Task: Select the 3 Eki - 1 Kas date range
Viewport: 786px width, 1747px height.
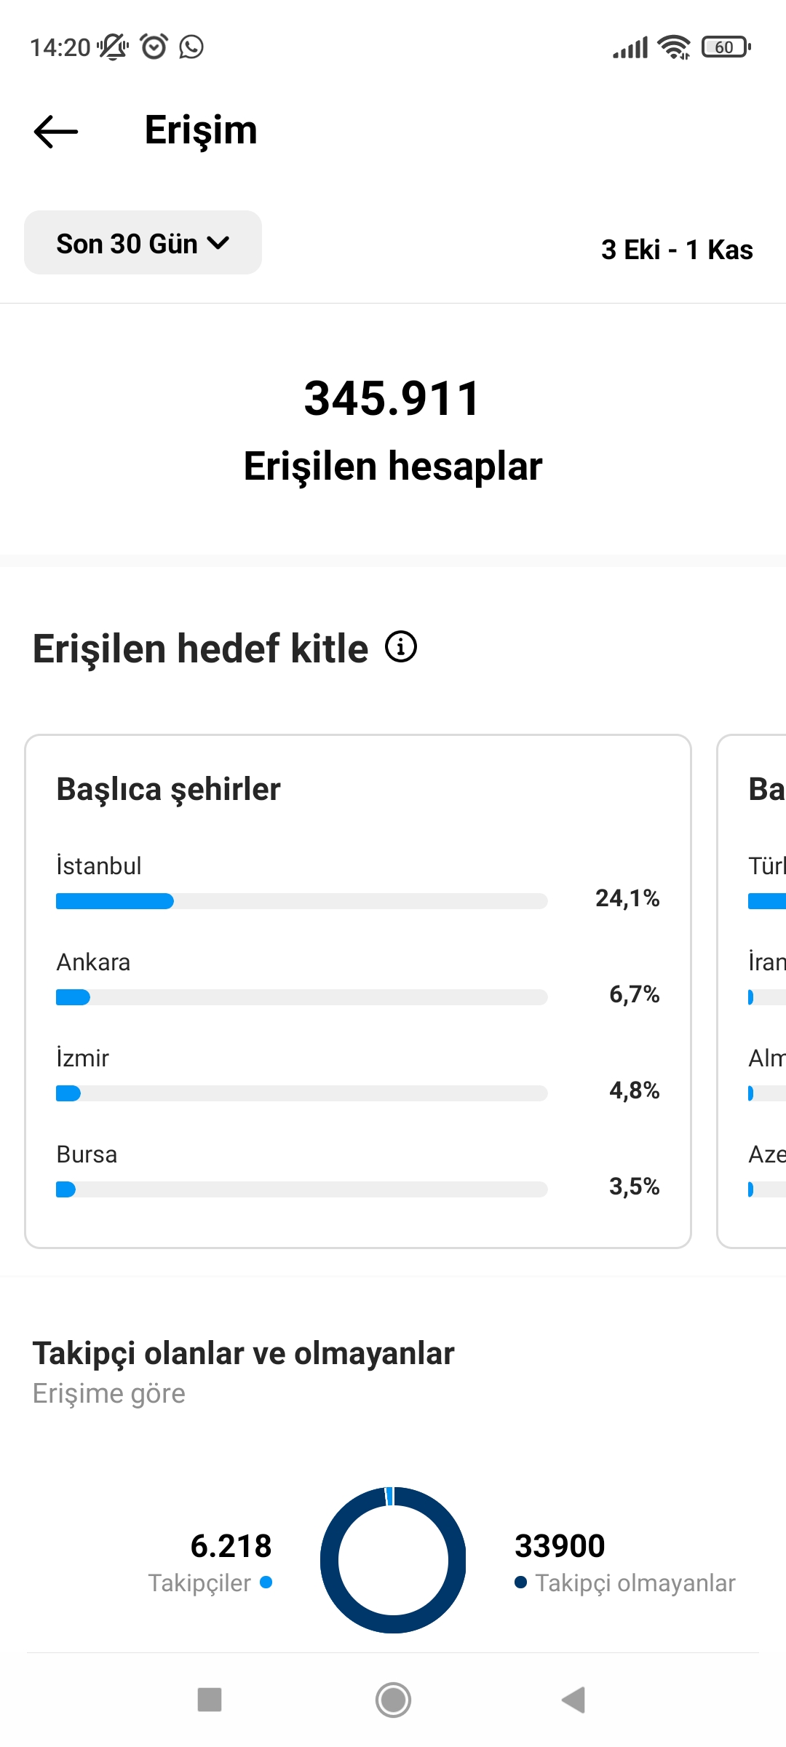Action: [677, 250]
